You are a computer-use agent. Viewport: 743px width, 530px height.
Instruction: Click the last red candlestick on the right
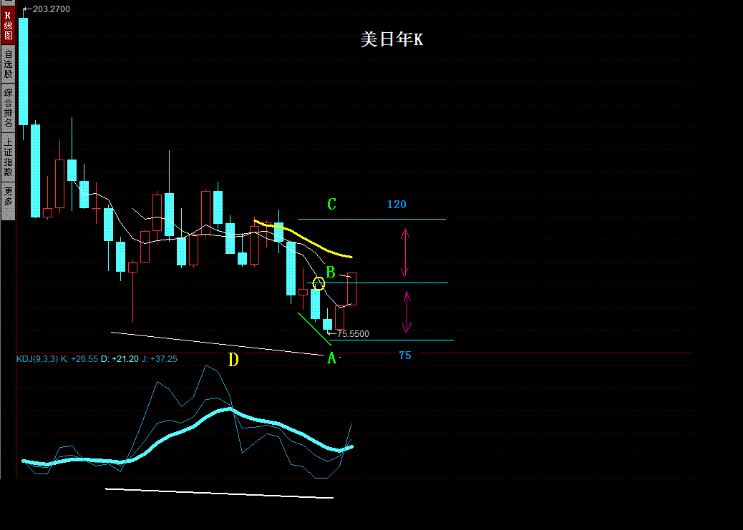coord(351,289)
